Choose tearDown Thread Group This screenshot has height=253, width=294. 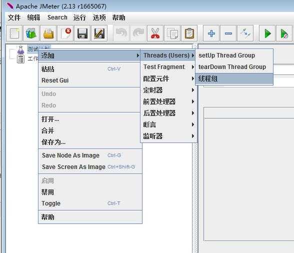234,67
